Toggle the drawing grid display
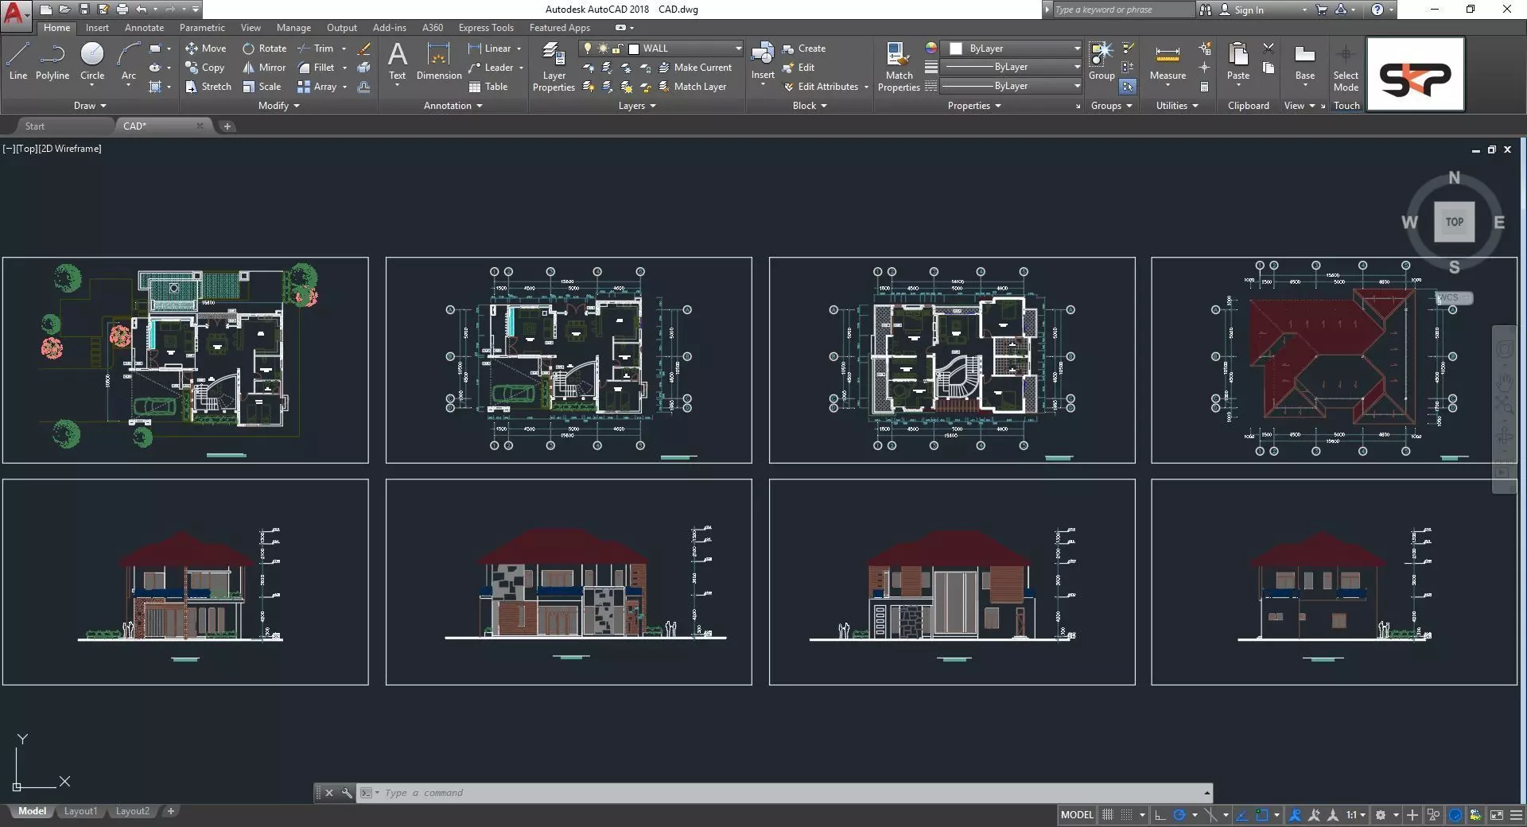This screenshot has height=827, width=1527. point(1107,815)
